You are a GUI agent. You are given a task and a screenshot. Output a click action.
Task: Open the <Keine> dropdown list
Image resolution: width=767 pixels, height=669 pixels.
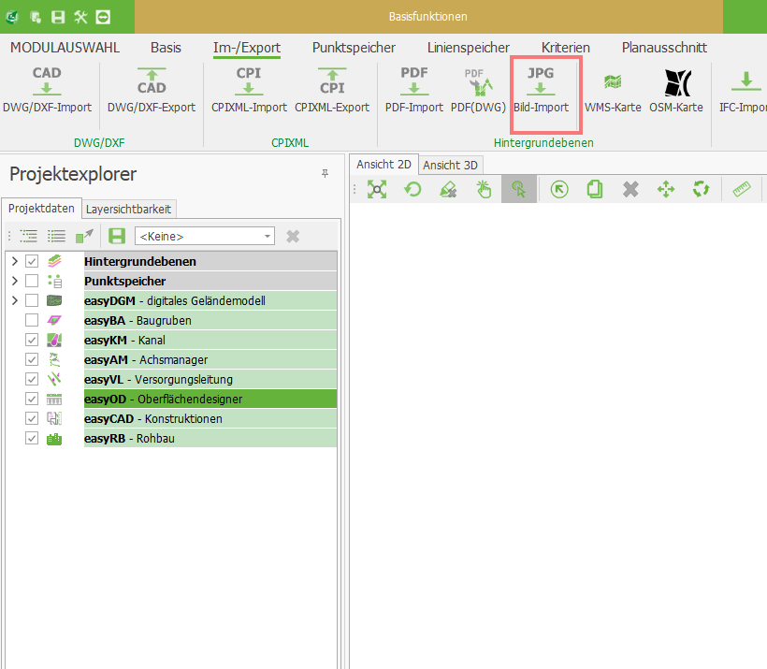tap(268, 237)
